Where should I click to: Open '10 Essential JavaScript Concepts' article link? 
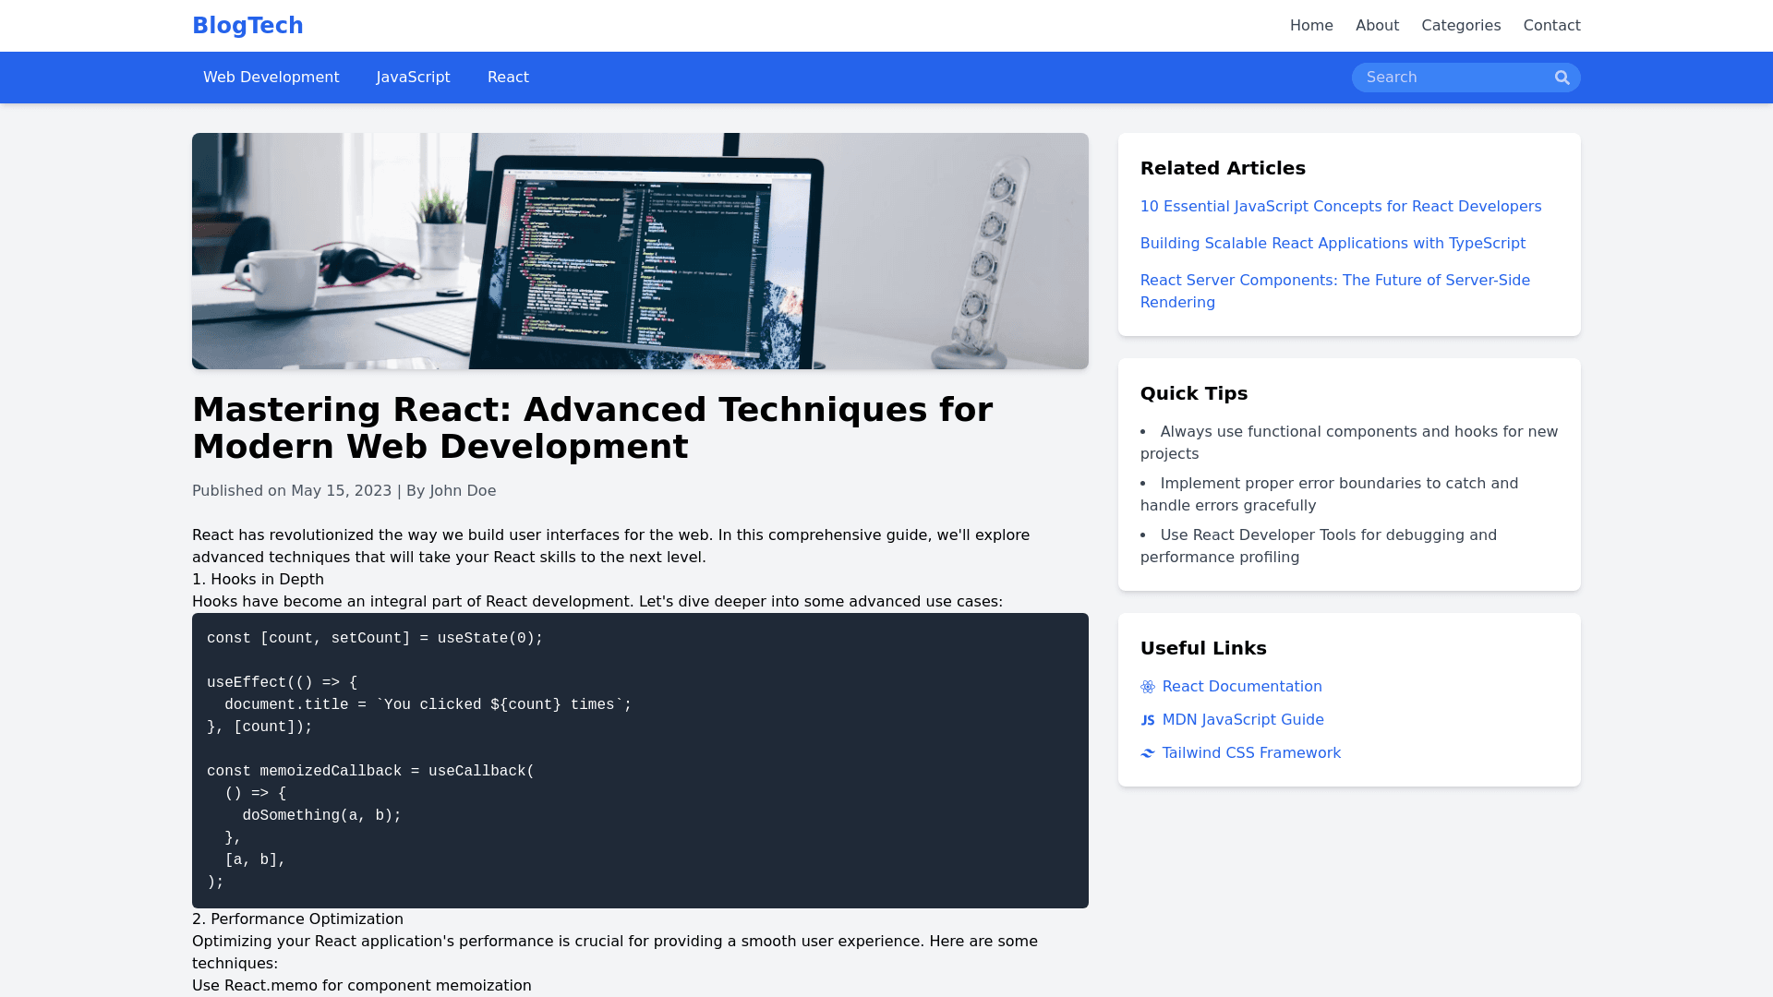click(x=1340, y=207)
